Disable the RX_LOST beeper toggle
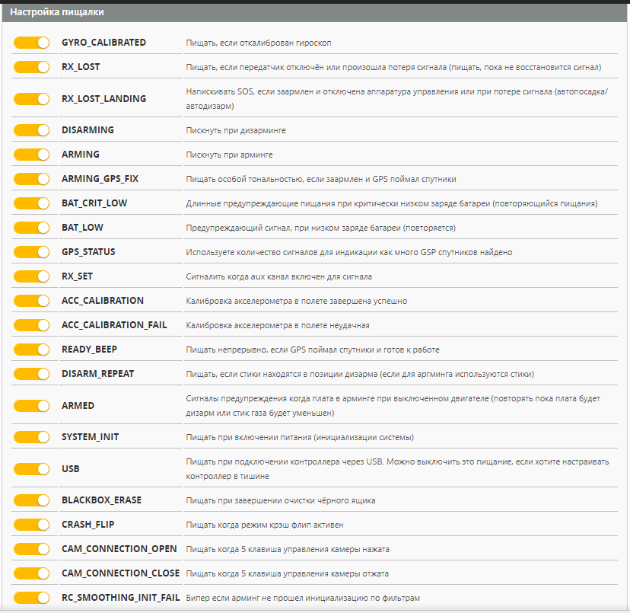 (31, 67)
